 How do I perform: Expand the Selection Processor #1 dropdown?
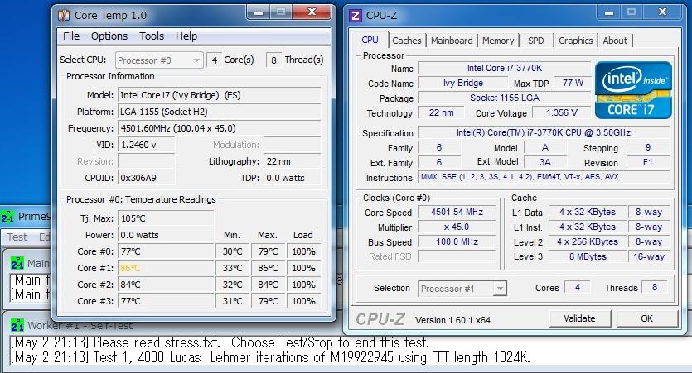tap(462, 289)
